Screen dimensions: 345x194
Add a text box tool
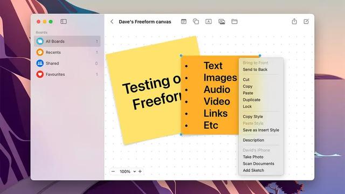[209, 22]
